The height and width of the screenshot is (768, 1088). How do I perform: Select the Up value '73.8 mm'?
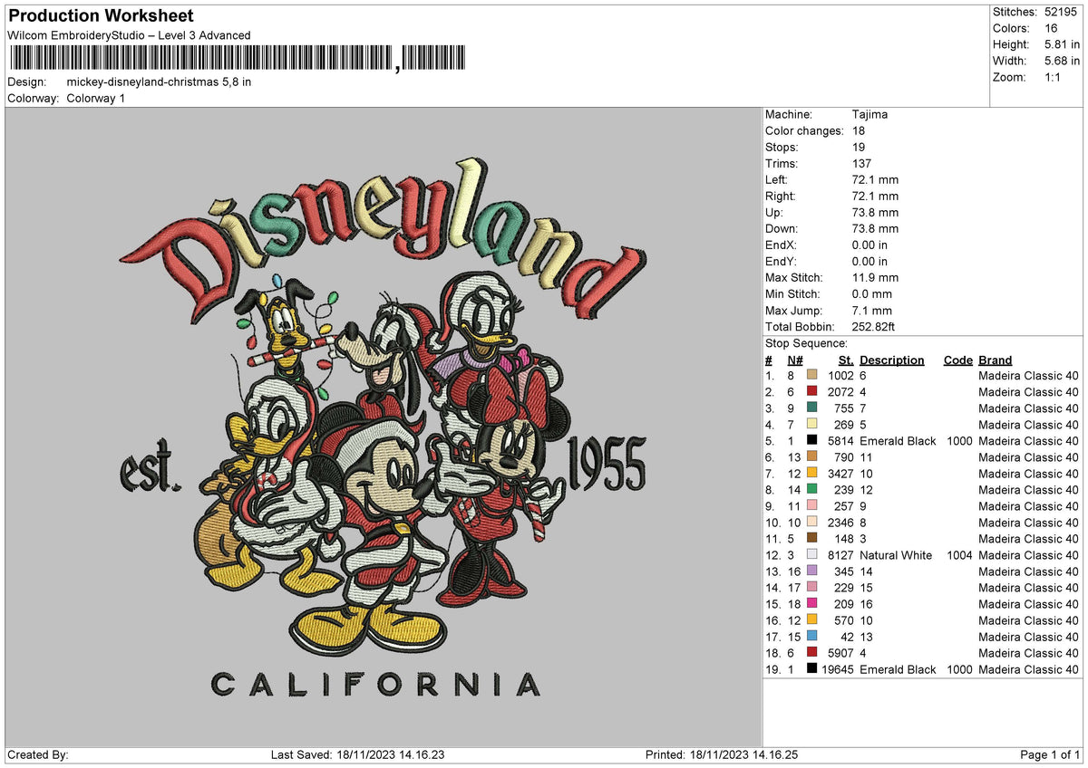[x=876, y=212]
